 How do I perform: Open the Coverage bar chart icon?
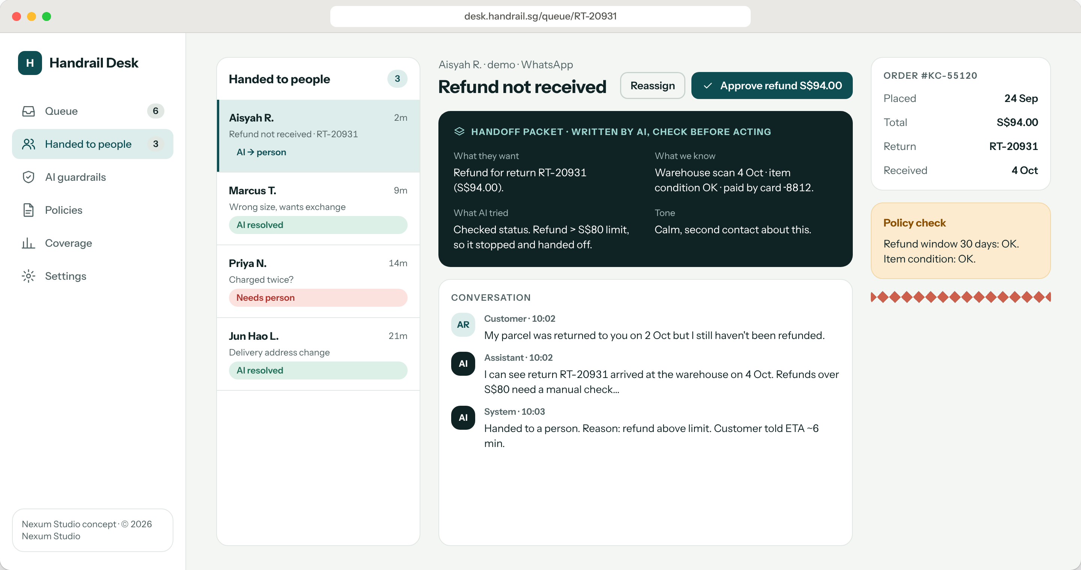[x=29, y=243]
